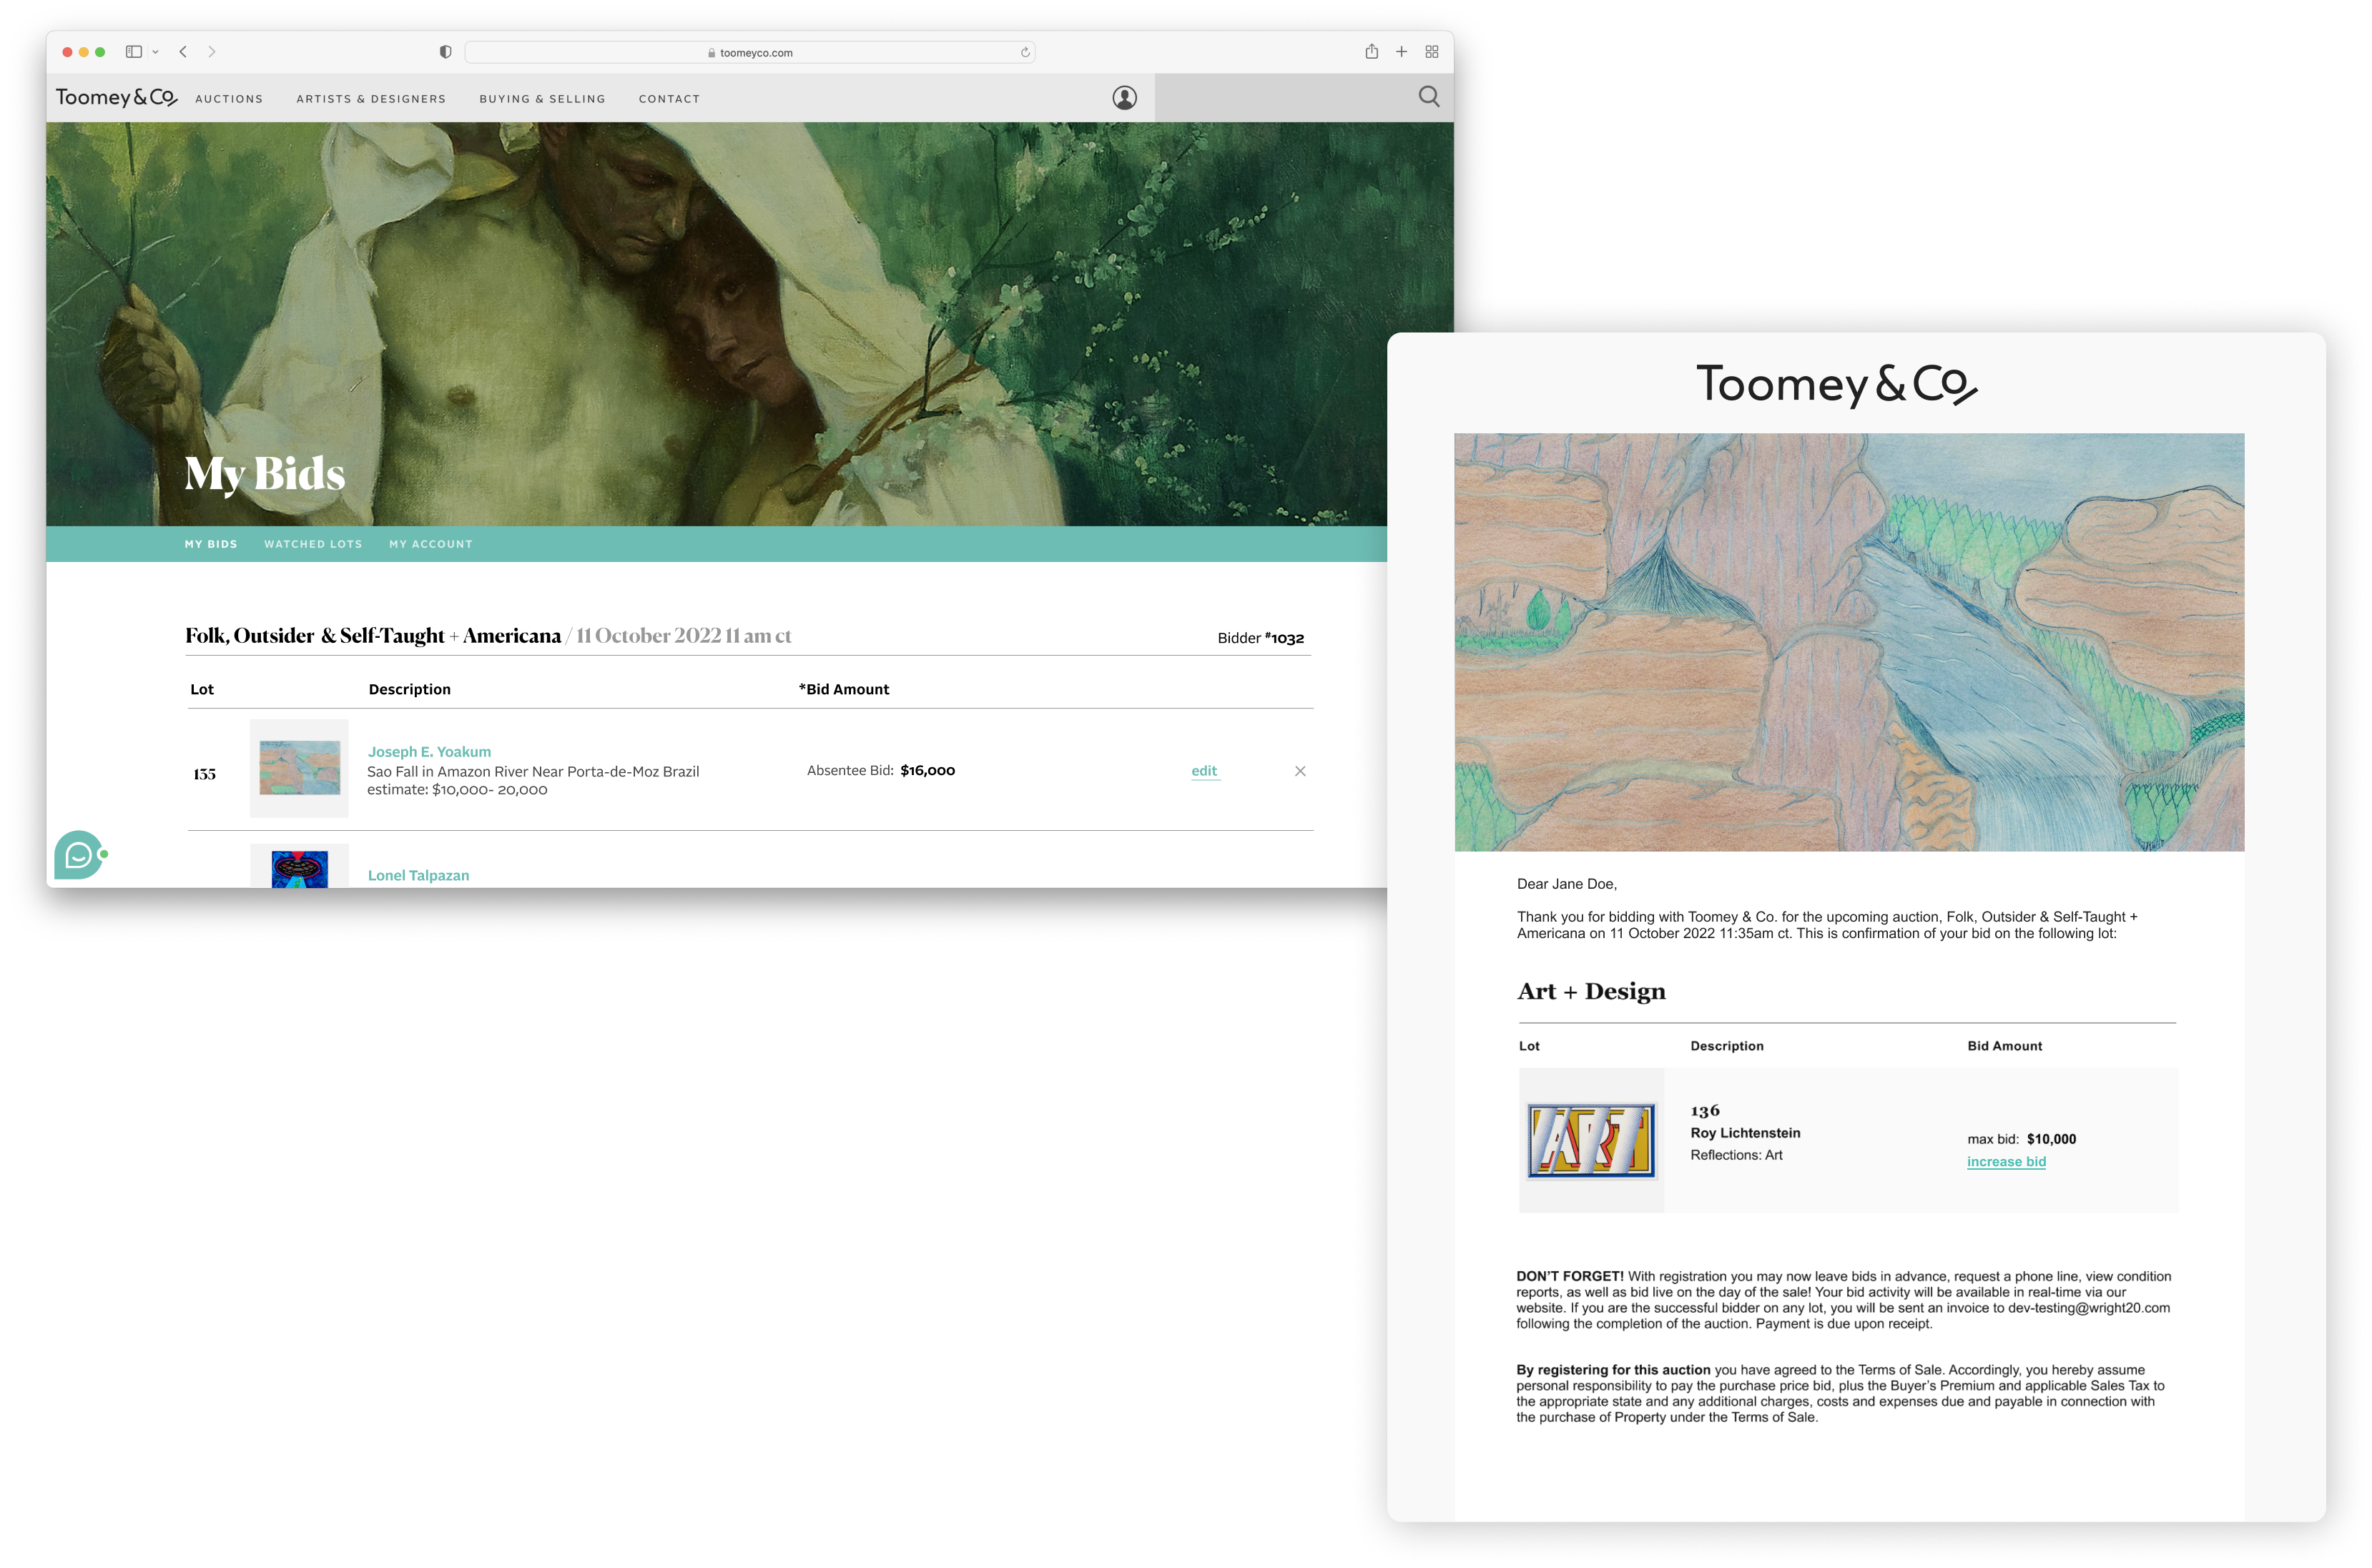Open the Lonel Talpazan artist link
The image size is (2372, 1568).
tap(418, 875)
